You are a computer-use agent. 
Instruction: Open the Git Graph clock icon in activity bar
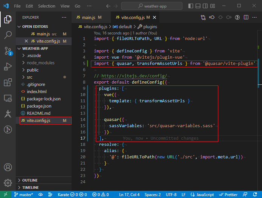pyautogui.click(x=8, y=129)
